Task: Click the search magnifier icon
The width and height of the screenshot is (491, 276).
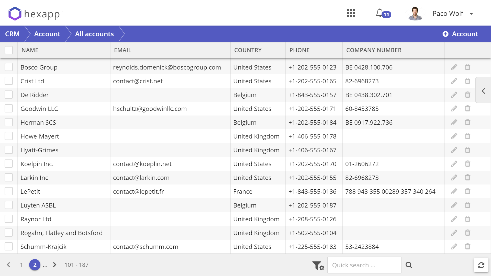Action: (x=409, y=265)
